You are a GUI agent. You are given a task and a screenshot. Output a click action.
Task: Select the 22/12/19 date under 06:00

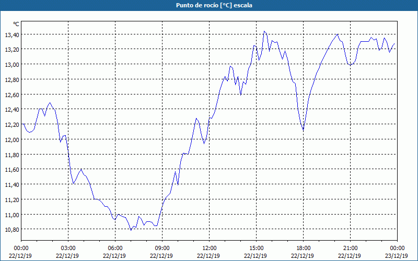coord(114,256)
